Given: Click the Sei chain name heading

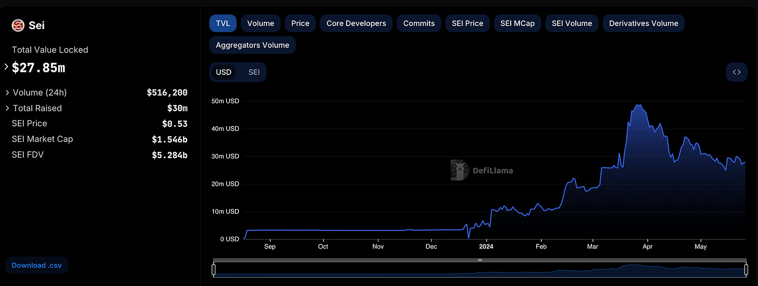Looking at the screenshot, I should tap(37, 25).
